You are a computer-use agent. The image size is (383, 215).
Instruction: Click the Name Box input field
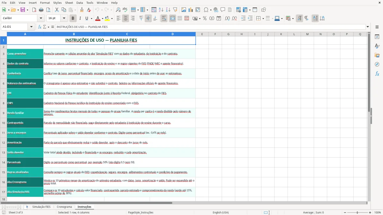click(x=15, y=27)
